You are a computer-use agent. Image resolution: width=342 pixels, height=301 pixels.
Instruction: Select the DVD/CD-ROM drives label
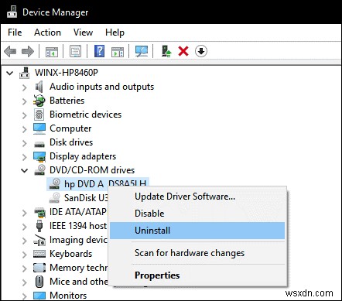(x=92, y=170)
